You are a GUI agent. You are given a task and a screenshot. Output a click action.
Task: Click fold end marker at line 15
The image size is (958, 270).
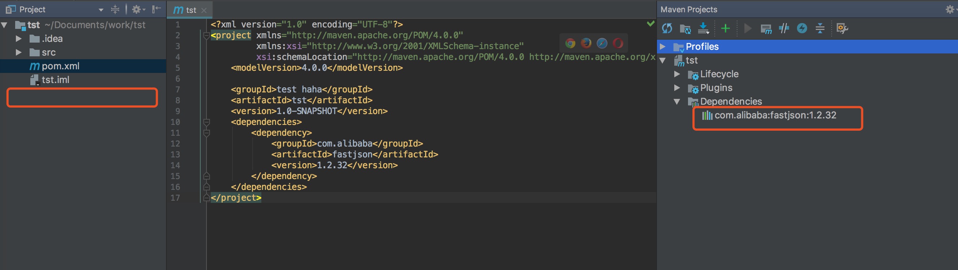[206, 176]
